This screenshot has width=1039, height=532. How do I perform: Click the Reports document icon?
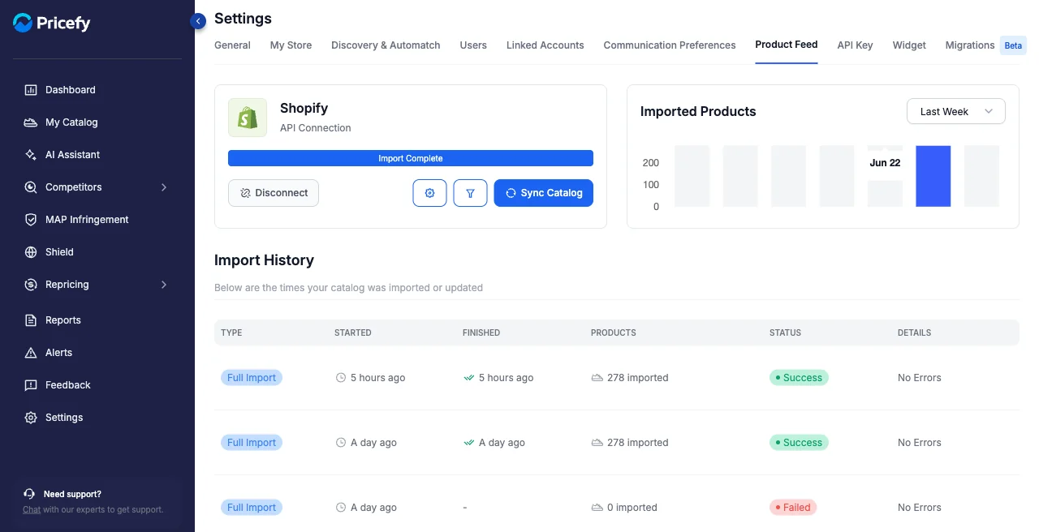point(31,320)
